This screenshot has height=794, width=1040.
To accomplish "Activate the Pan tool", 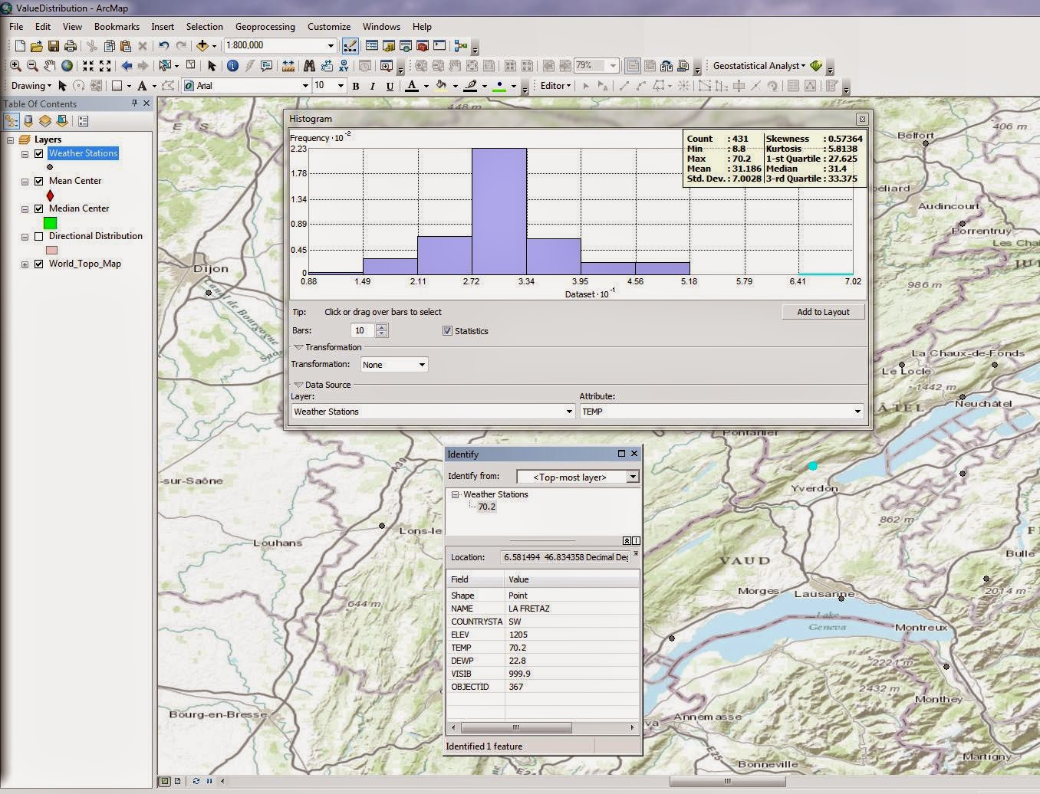I will coord(50,66).
